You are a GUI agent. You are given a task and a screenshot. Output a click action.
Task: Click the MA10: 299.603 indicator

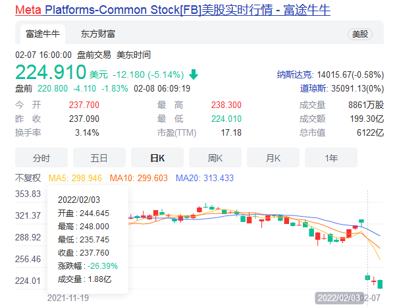point(139,178)
